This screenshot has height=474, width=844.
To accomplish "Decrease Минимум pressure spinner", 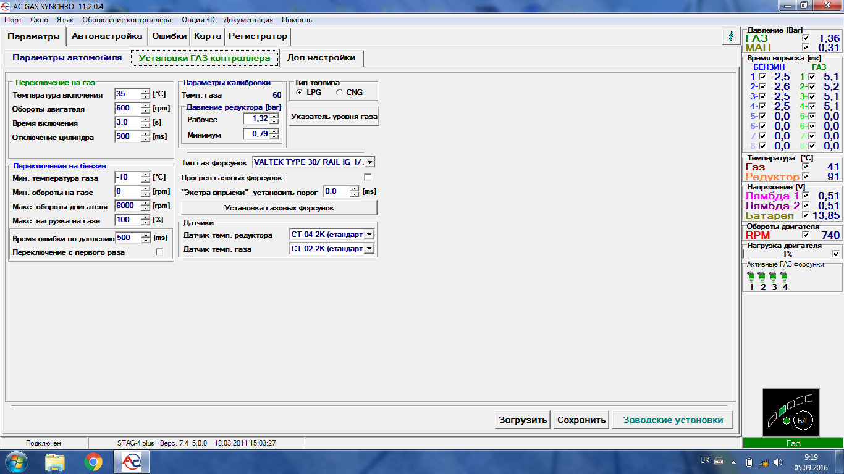I will pos(274,136).
